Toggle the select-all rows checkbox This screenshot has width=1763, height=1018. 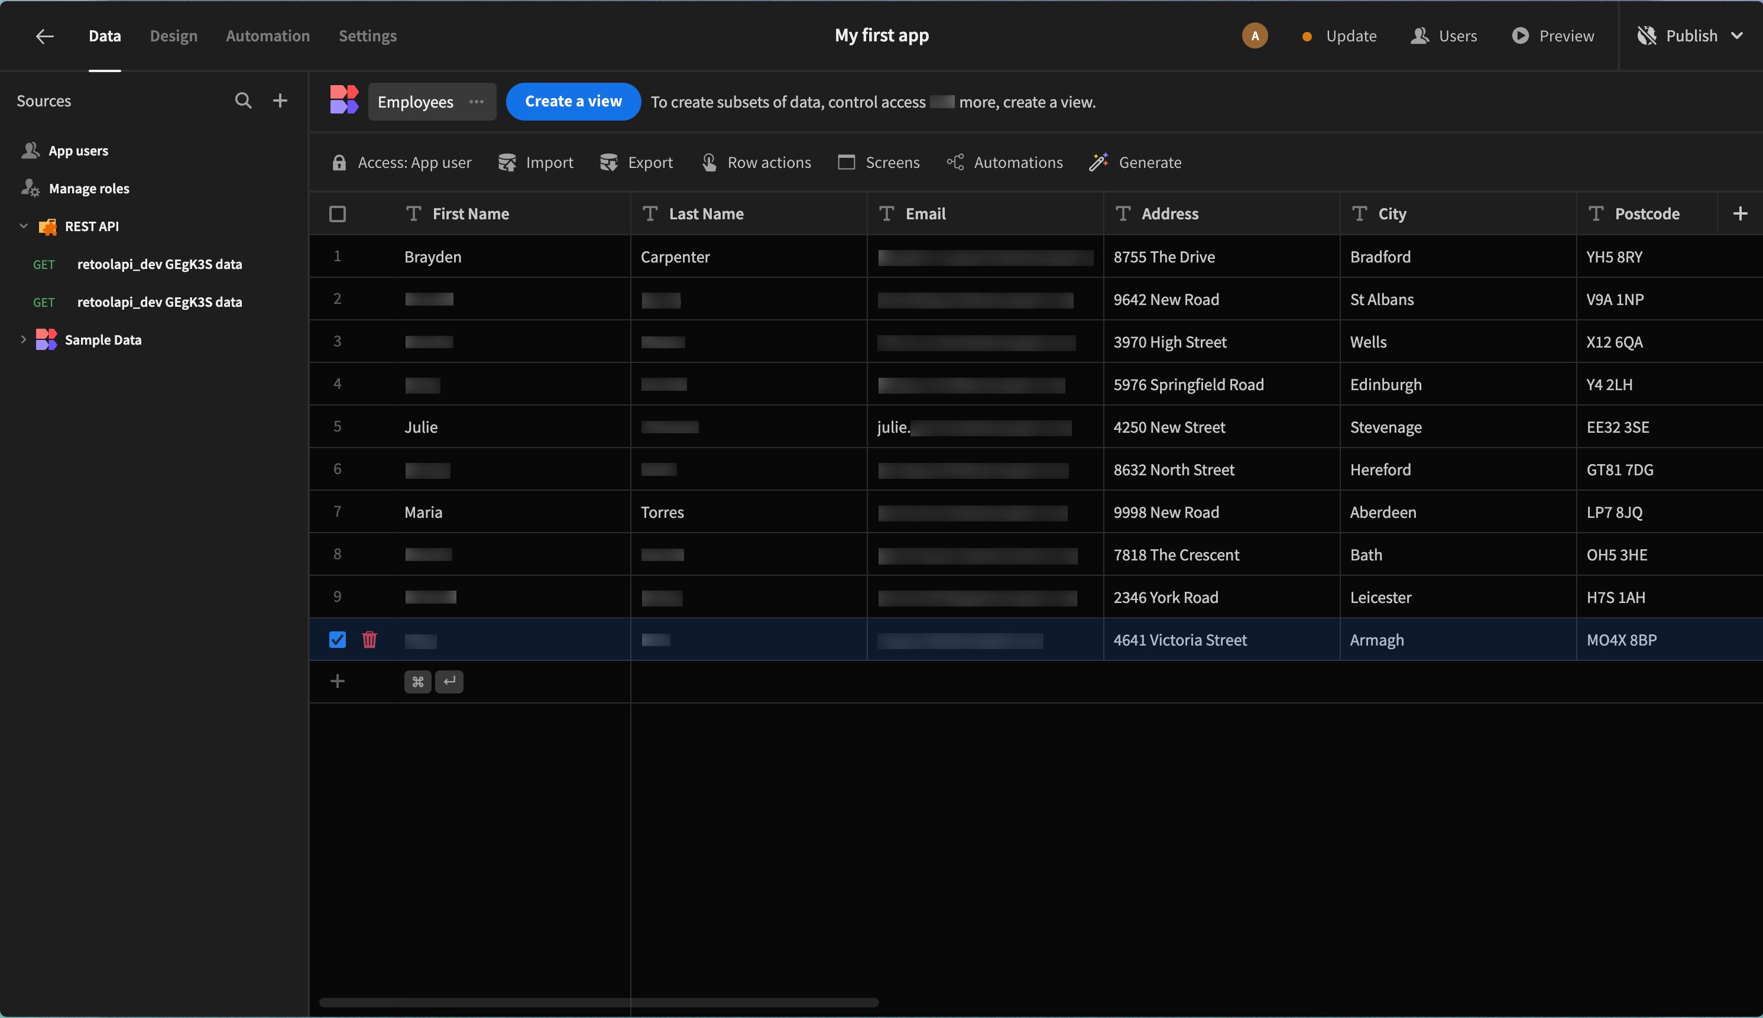coord(338,214)
